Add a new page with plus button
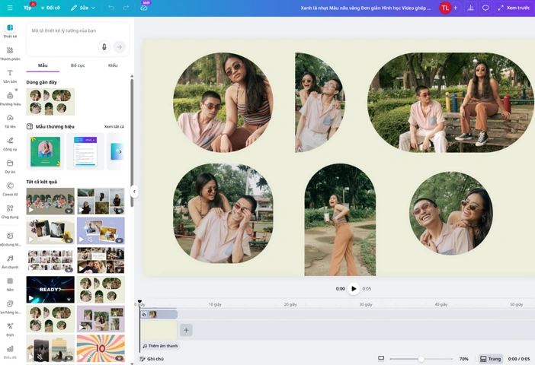 point(186,330)
